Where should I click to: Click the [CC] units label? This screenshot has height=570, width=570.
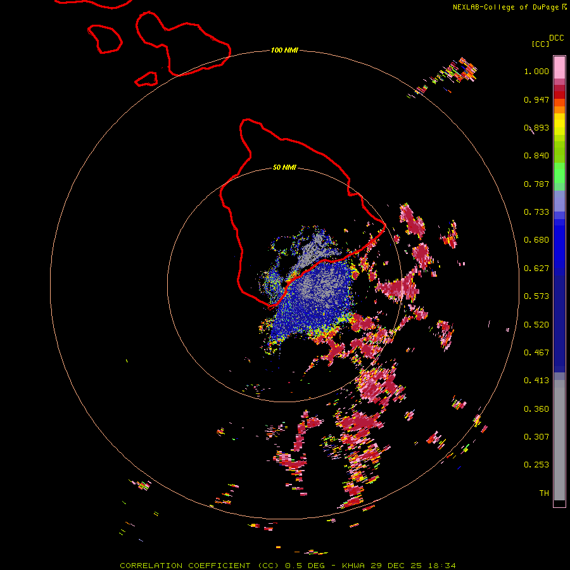pos(540,44)
